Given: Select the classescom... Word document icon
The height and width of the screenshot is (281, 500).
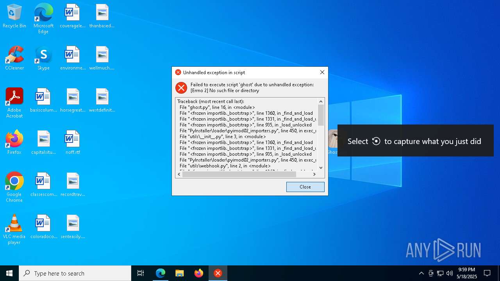Looking at the screenshot, I should [43, 185].
